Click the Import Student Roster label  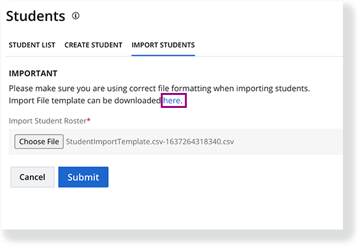coord(48,121)
